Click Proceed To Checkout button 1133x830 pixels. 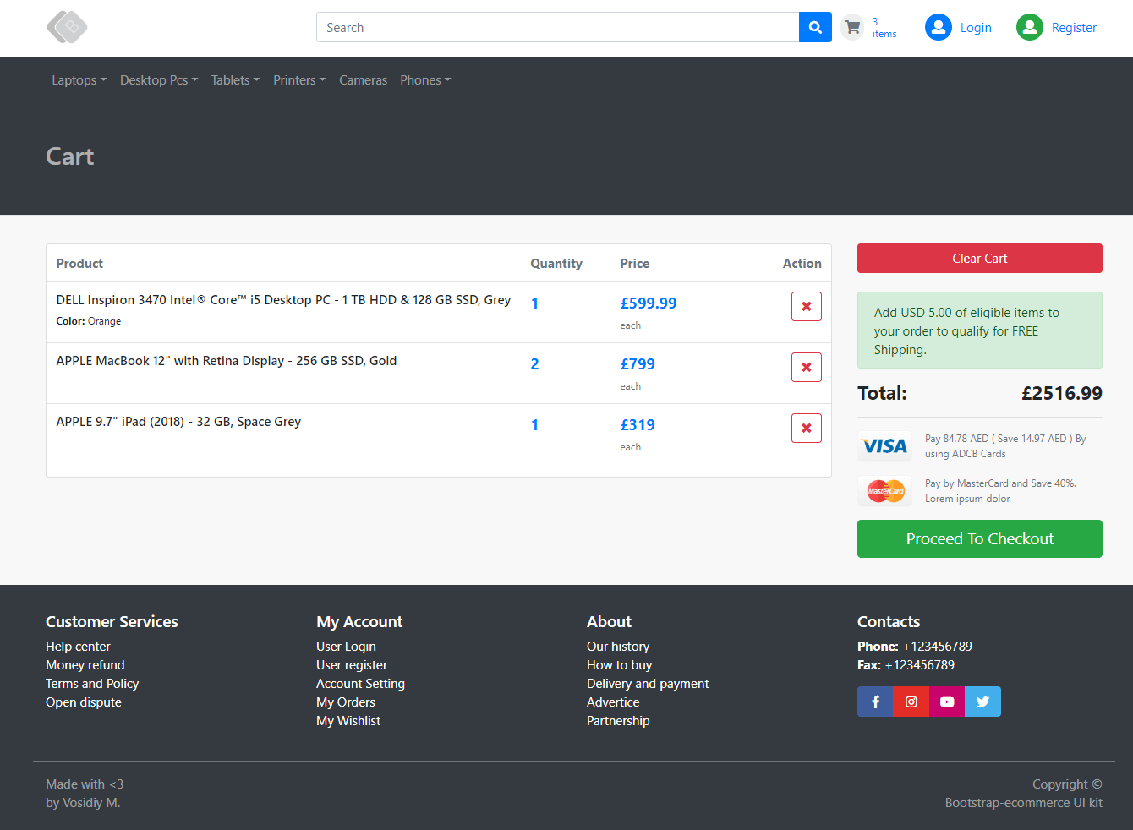[x=979, y=538]
